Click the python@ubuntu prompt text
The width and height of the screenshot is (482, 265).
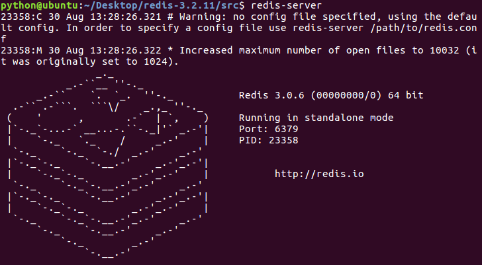pos(38,6)
